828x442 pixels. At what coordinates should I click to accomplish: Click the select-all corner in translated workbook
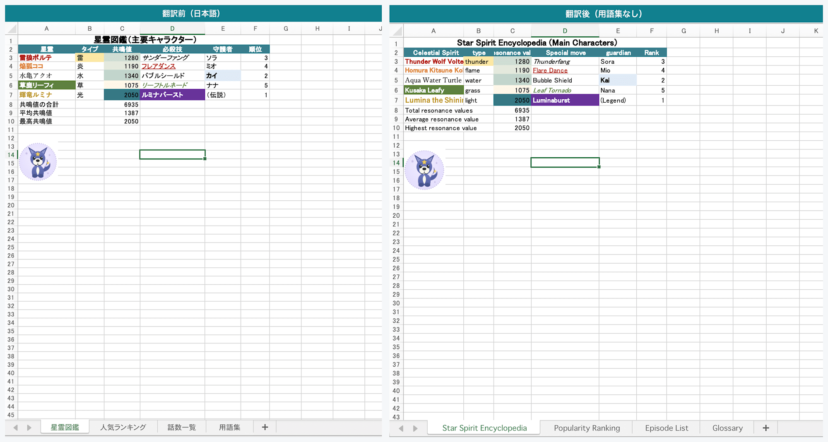[397, 31]
